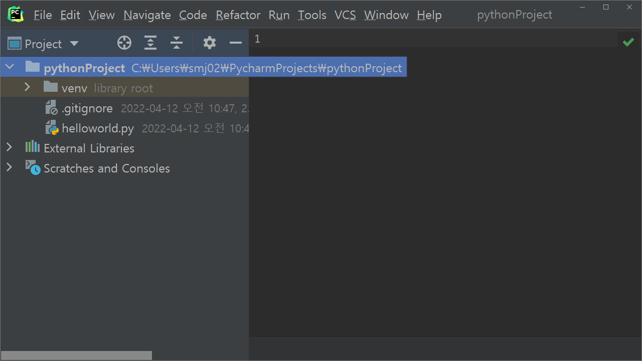Click the .gitignore timestamp text
This screenshot has height=361, width=642.
click(185, 108)
